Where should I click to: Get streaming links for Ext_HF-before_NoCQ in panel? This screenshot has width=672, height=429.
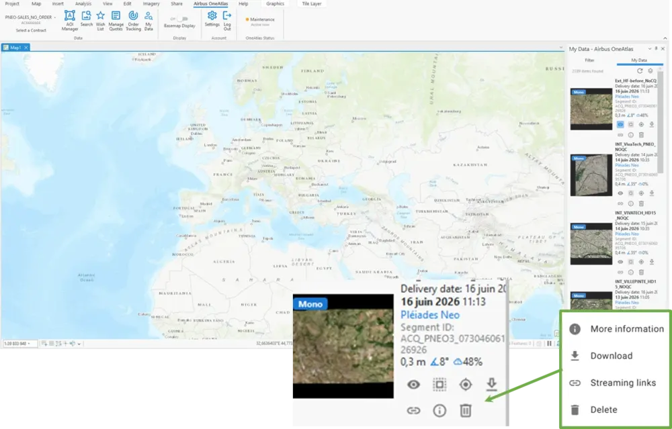[x=620, y=135]
